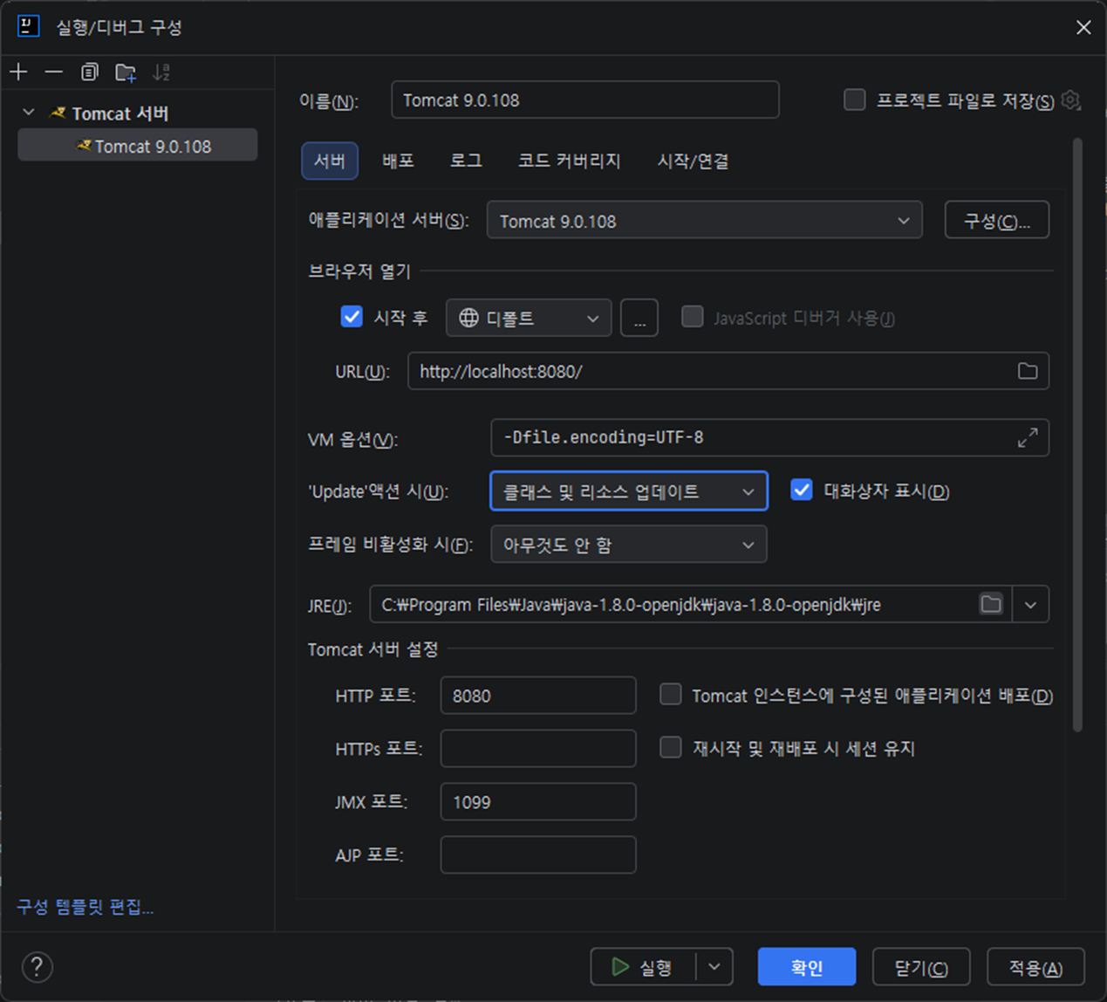
Task: Remove the selected configuration with minus icon
Action: tap(54, 72)
